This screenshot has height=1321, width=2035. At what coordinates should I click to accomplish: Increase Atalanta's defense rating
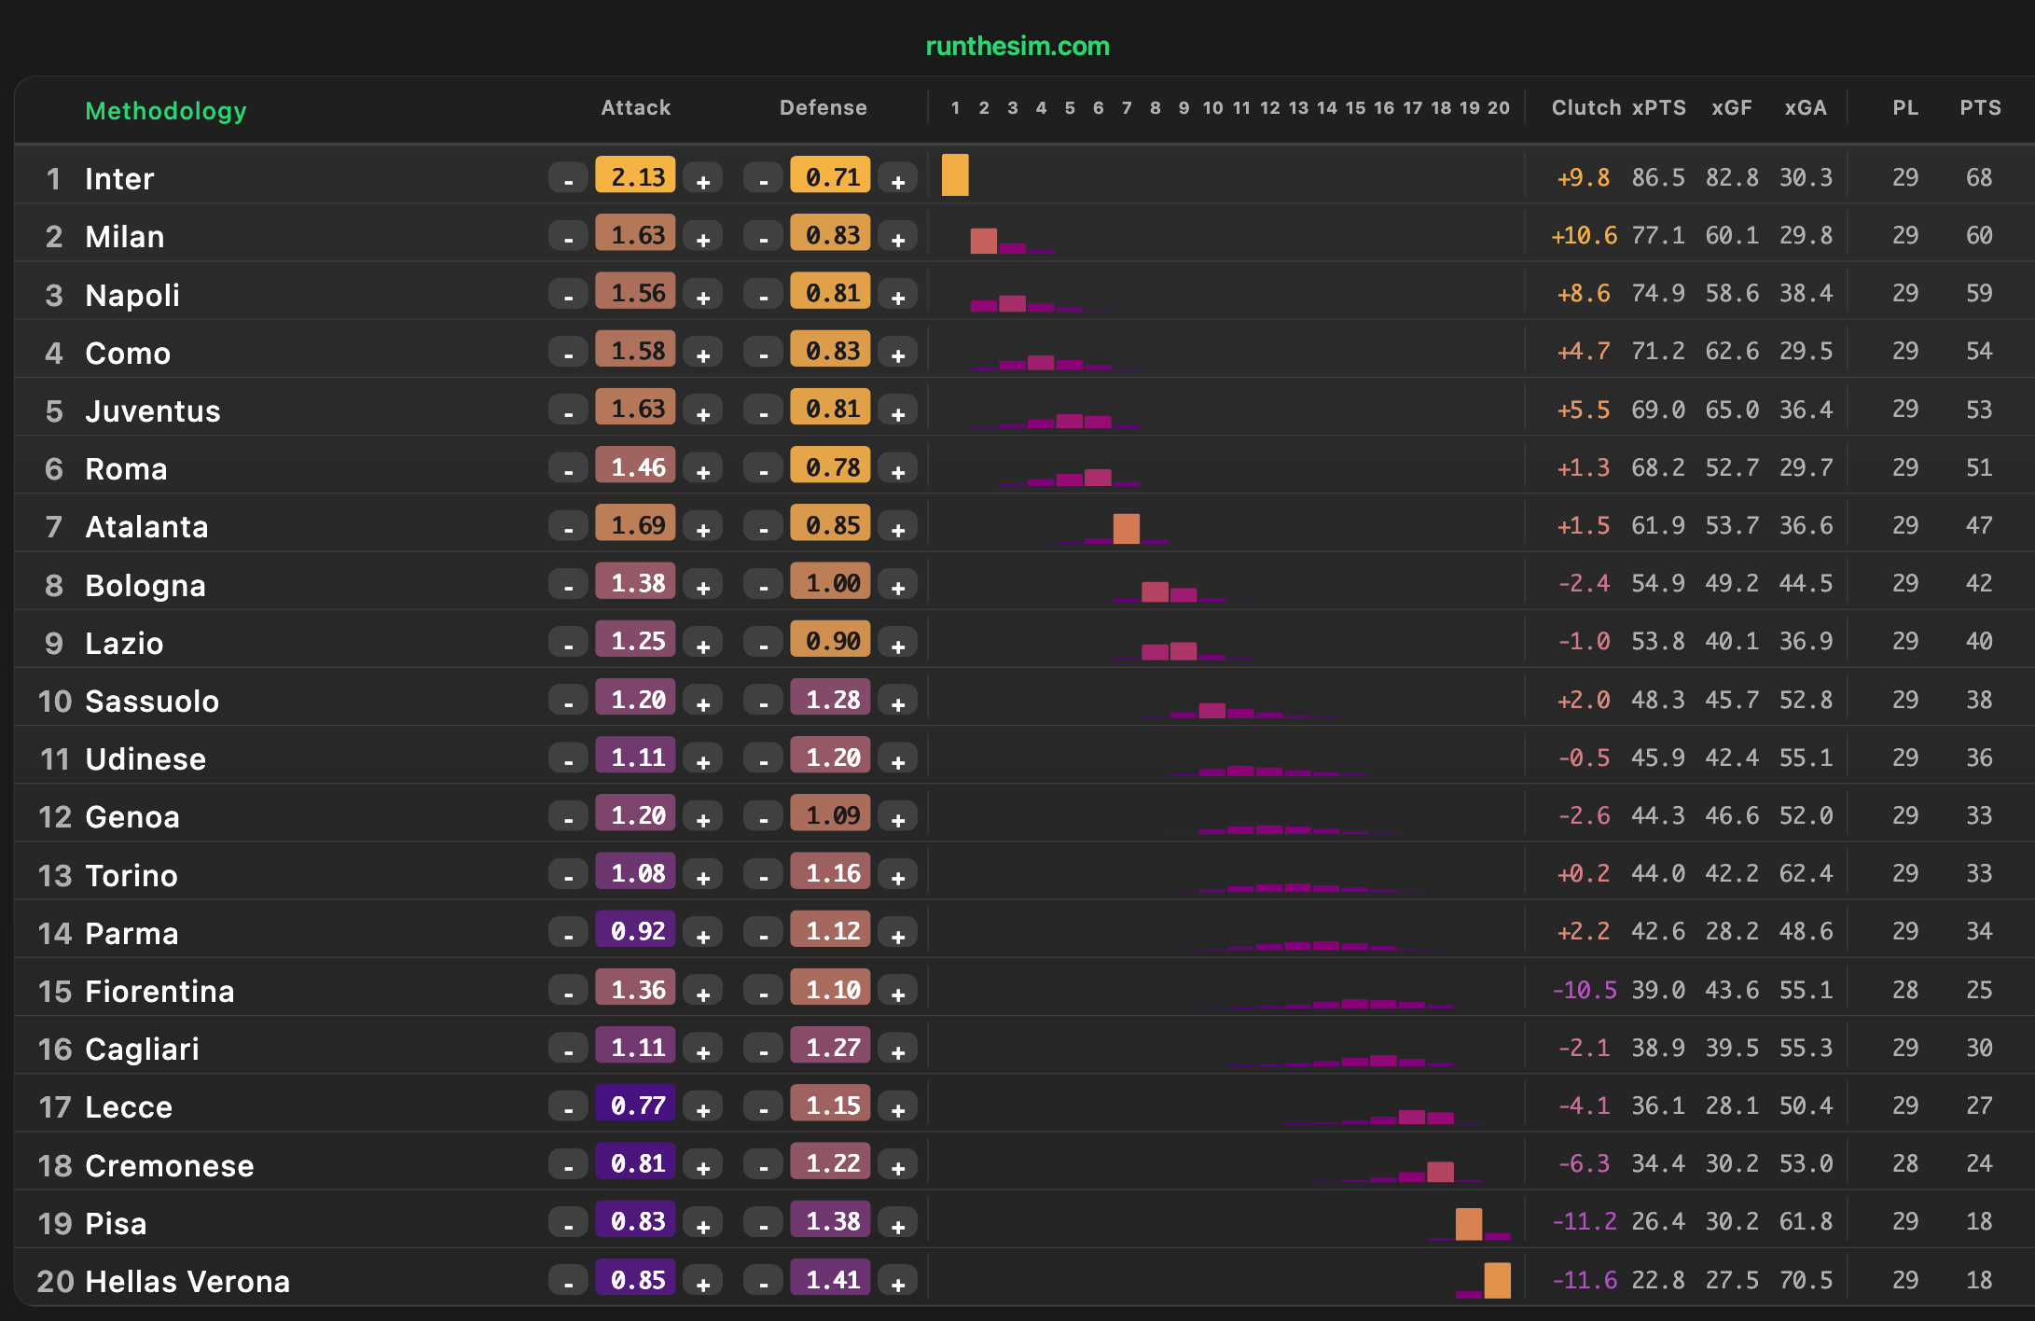(x=897, y=527)
